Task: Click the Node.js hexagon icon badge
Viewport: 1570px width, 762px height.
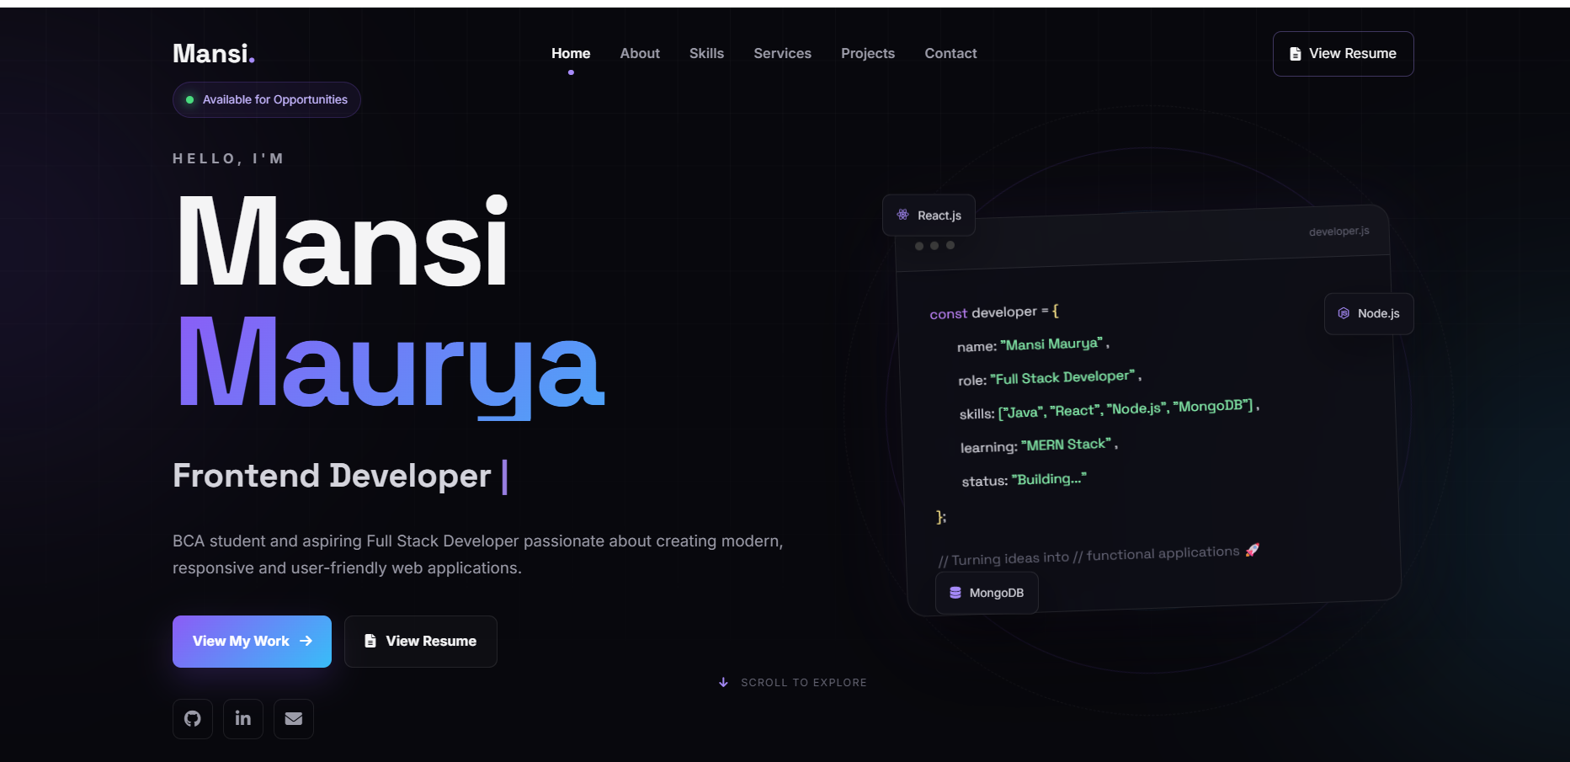Action: click(1369, 313)
